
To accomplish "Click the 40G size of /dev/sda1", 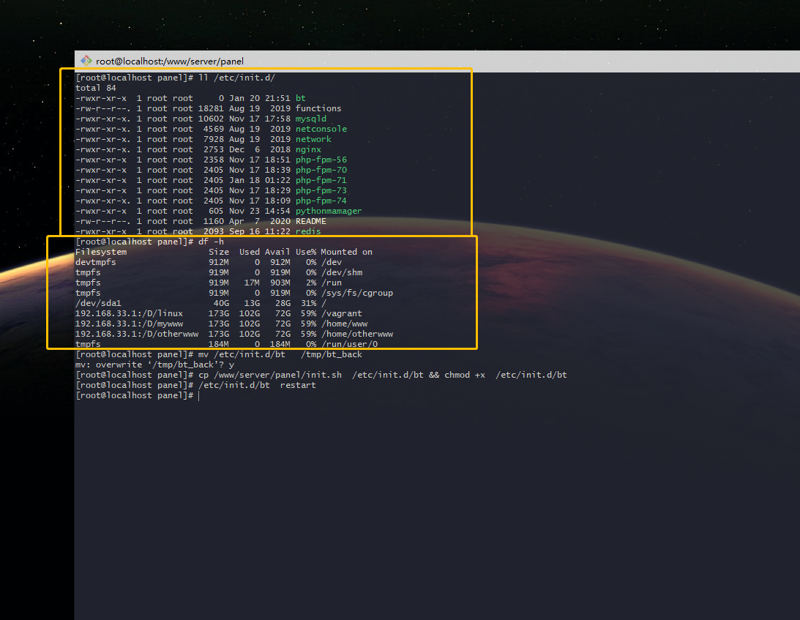I will (x=221, y=303).
